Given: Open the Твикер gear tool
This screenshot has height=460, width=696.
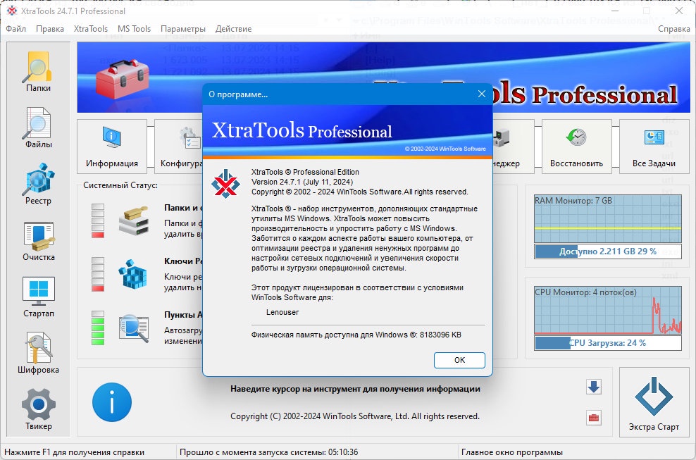Looking at the screenshot, I should pos(38,409).
